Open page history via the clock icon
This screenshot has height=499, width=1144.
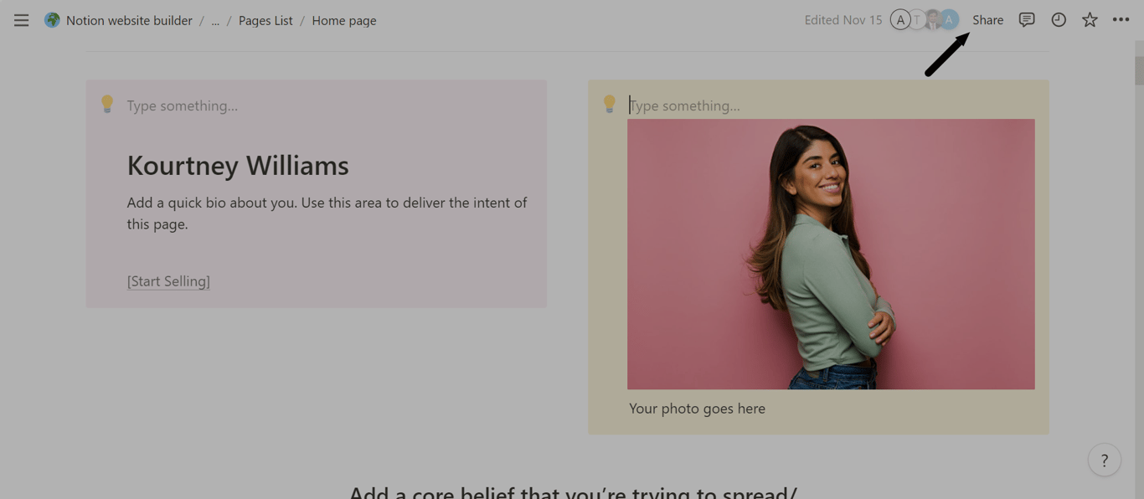click(x=1058, y=19)
